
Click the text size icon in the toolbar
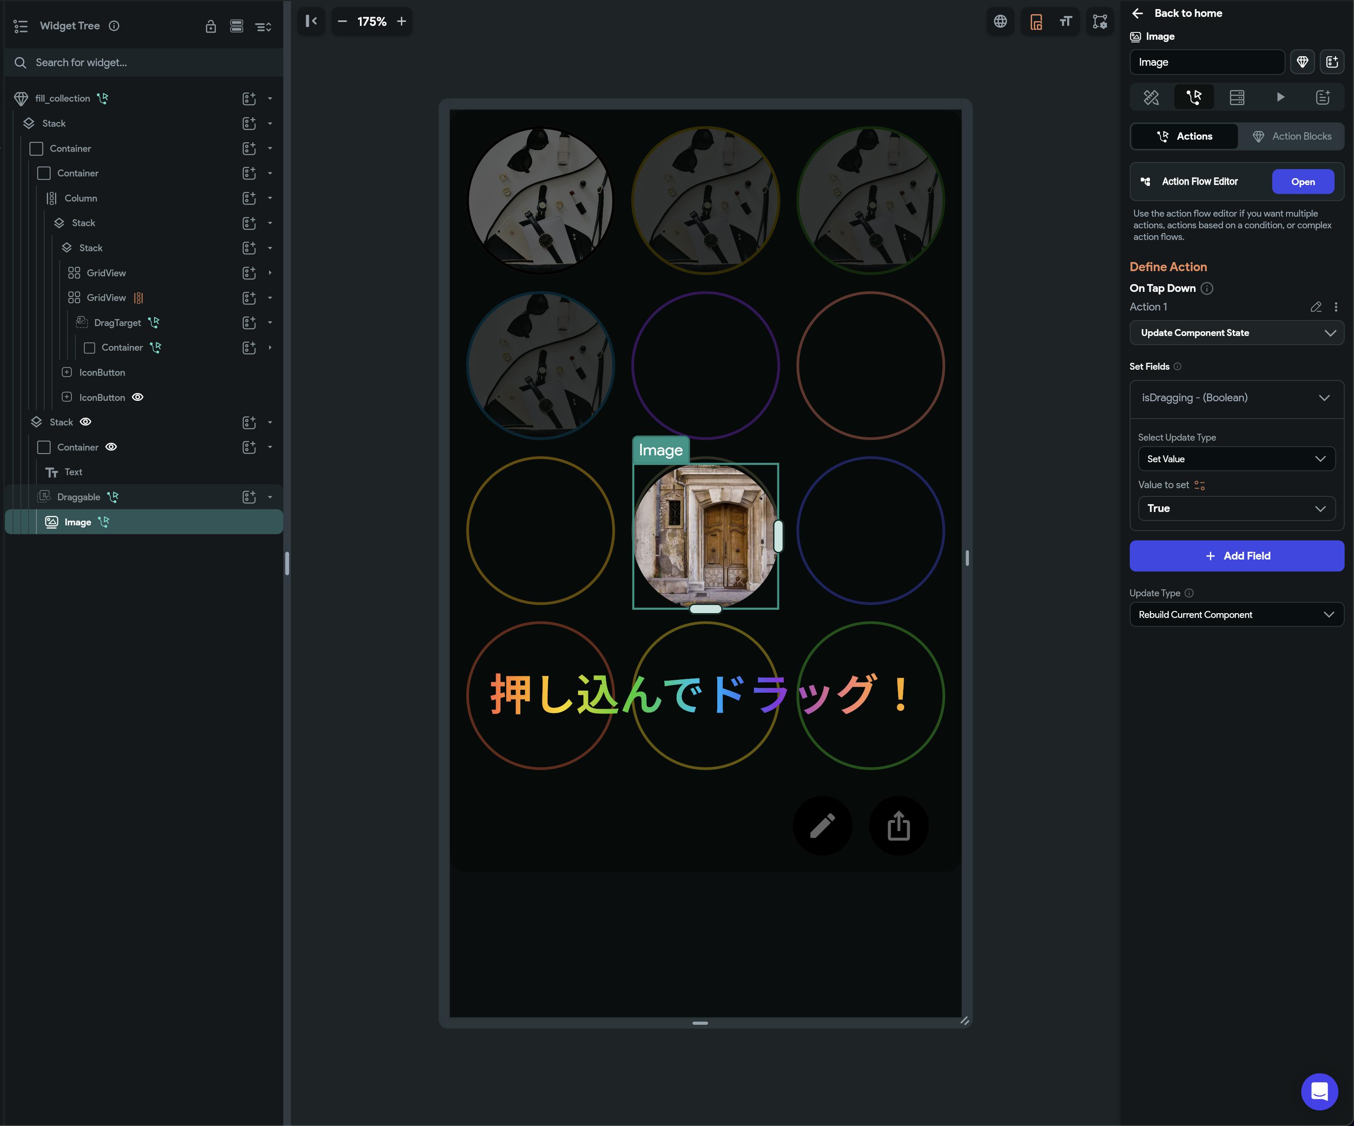pyautogui.click(x=1066, y=21)
